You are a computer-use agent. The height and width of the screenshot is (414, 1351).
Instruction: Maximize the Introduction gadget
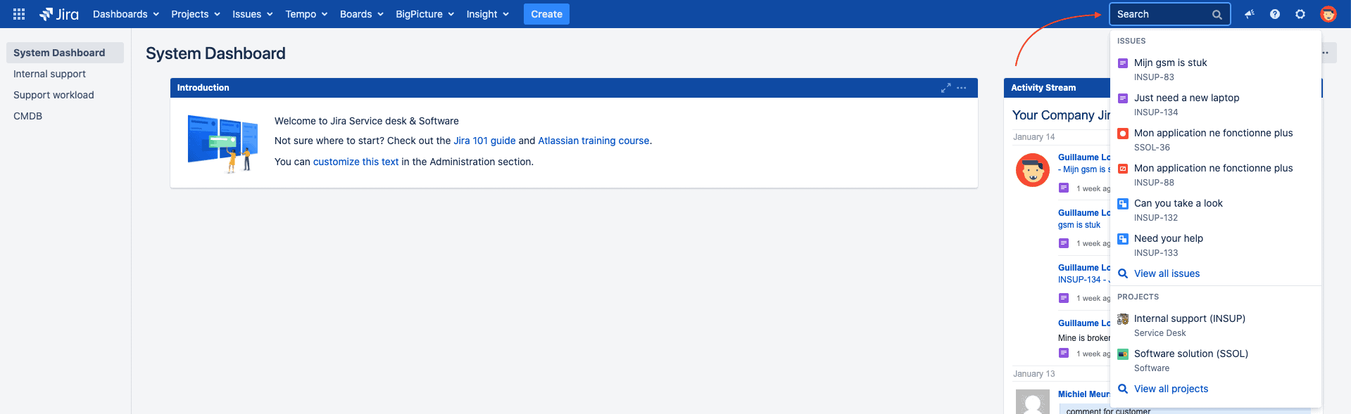pyautogui.click(x=945, y=88)
